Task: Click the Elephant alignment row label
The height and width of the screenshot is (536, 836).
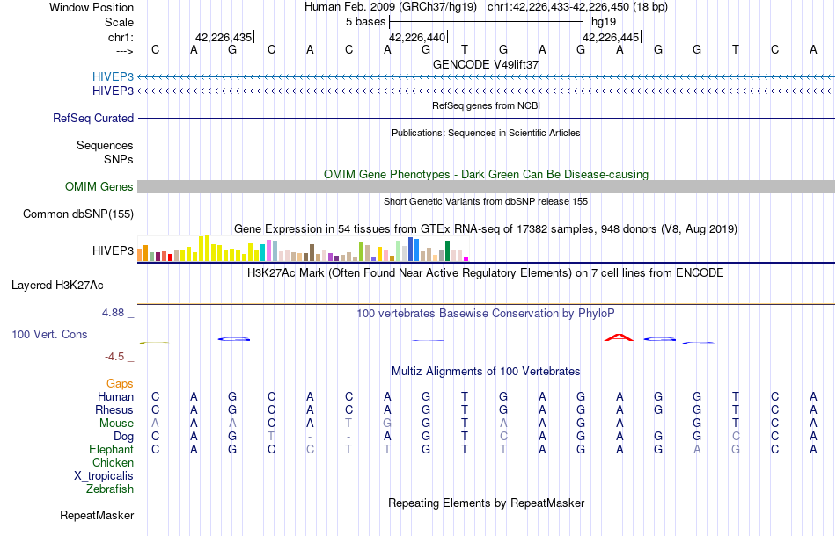Action: tap(111, 450)
